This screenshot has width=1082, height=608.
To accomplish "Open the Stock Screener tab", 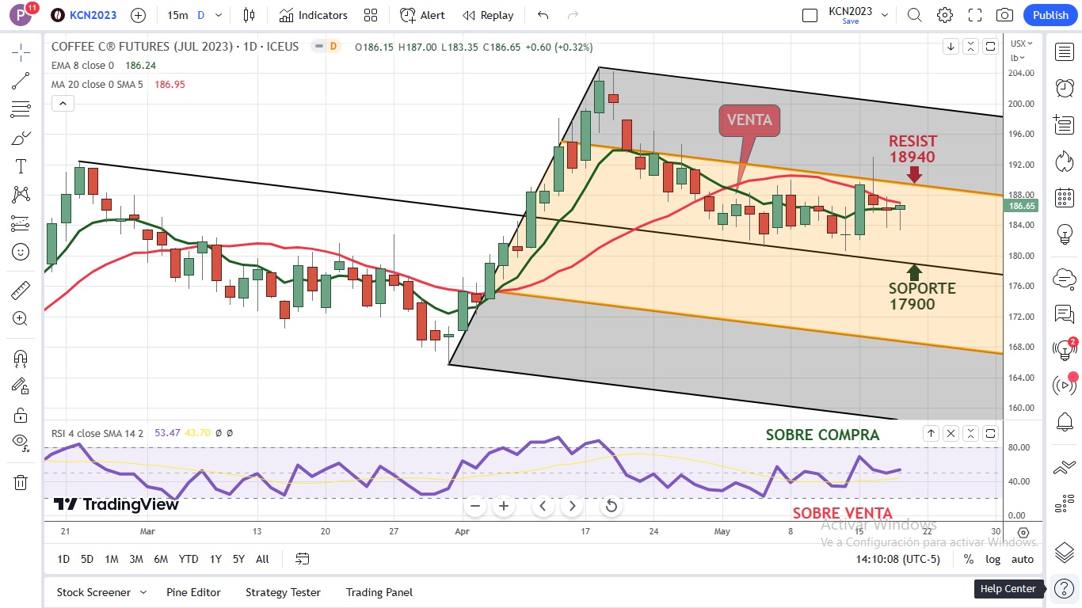I will pyautogui.click(x=93, y=592).
